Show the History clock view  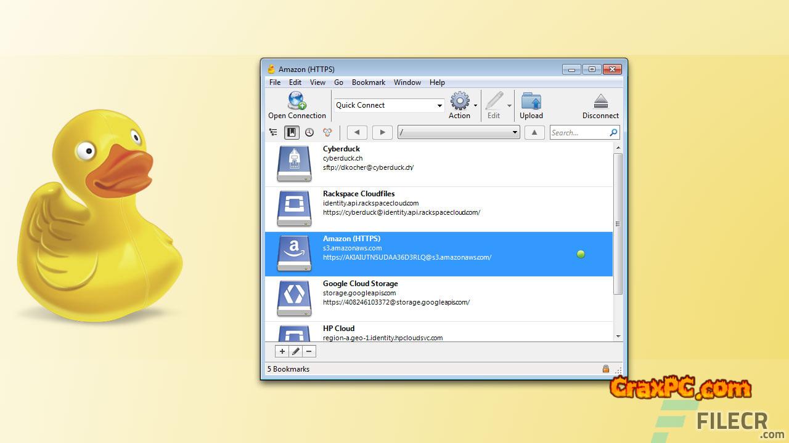309,132
